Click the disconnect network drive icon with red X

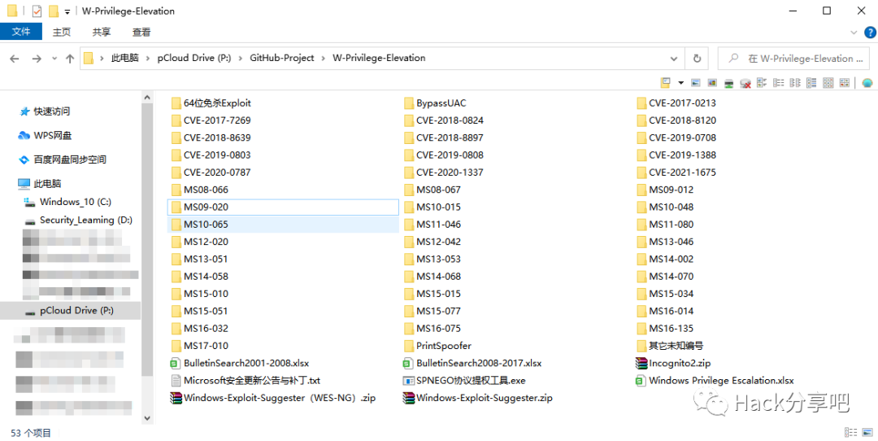point(745,84)
